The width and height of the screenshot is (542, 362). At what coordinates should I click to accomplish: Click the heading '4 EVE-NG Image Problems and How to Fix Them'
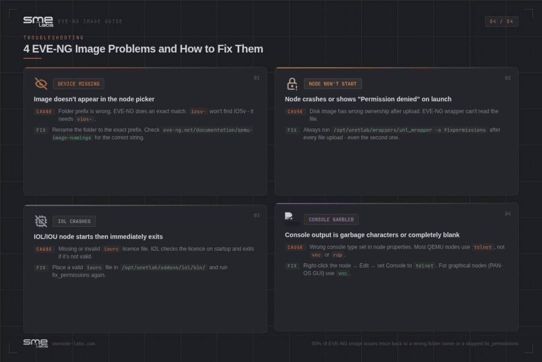[143, 49]
